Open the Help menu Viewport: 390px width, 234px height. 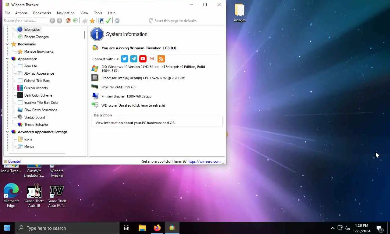pos(112,13)
